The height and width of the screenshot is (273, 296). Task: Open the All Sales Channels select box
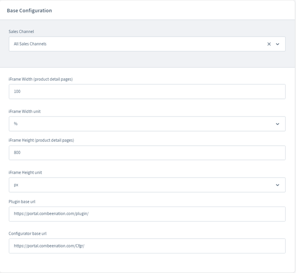(x=132, y=44)
